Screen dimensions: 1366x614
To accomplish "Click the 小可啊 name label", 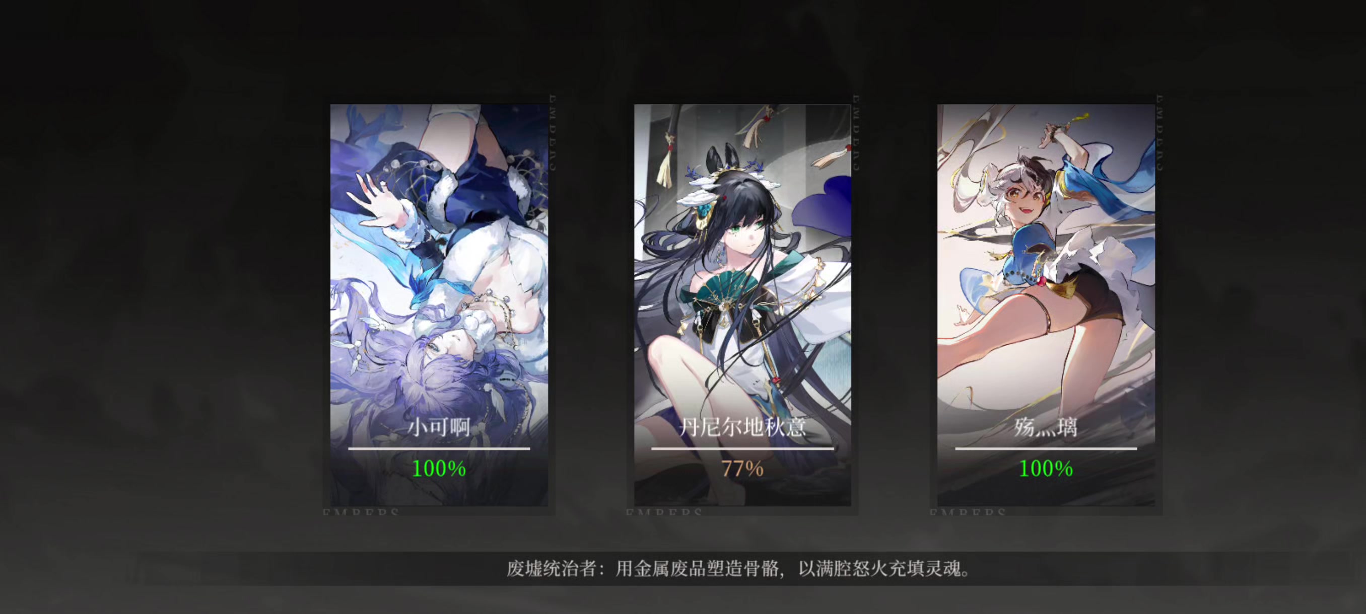I will pos(439,427).
